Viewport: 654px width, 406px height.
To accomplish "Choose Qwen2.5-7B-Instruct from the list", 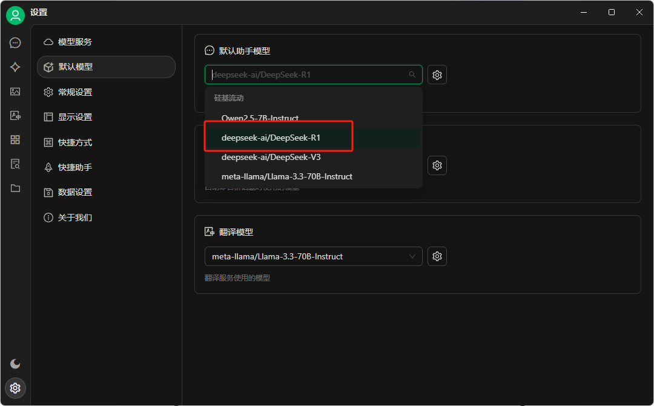I will coord(313,118).
